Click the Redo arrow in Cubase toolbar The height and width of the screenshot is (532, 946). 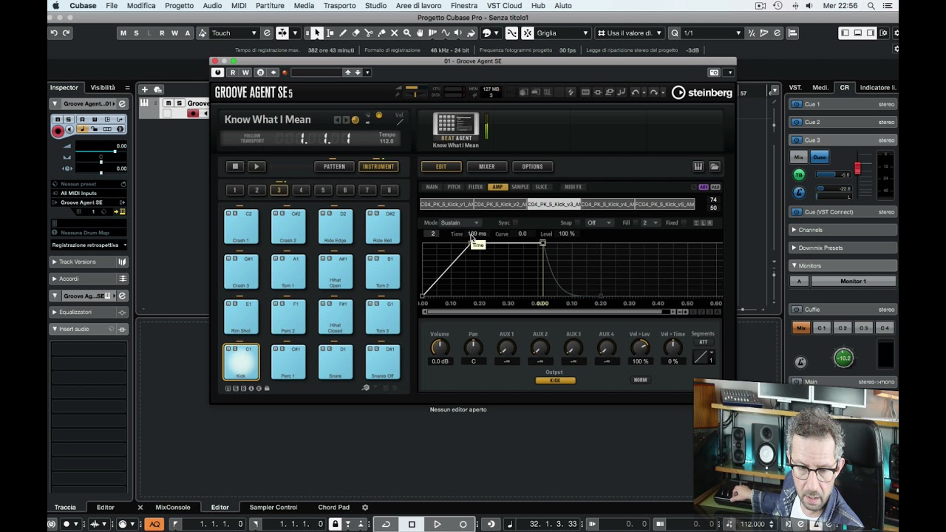click(67, 33)
